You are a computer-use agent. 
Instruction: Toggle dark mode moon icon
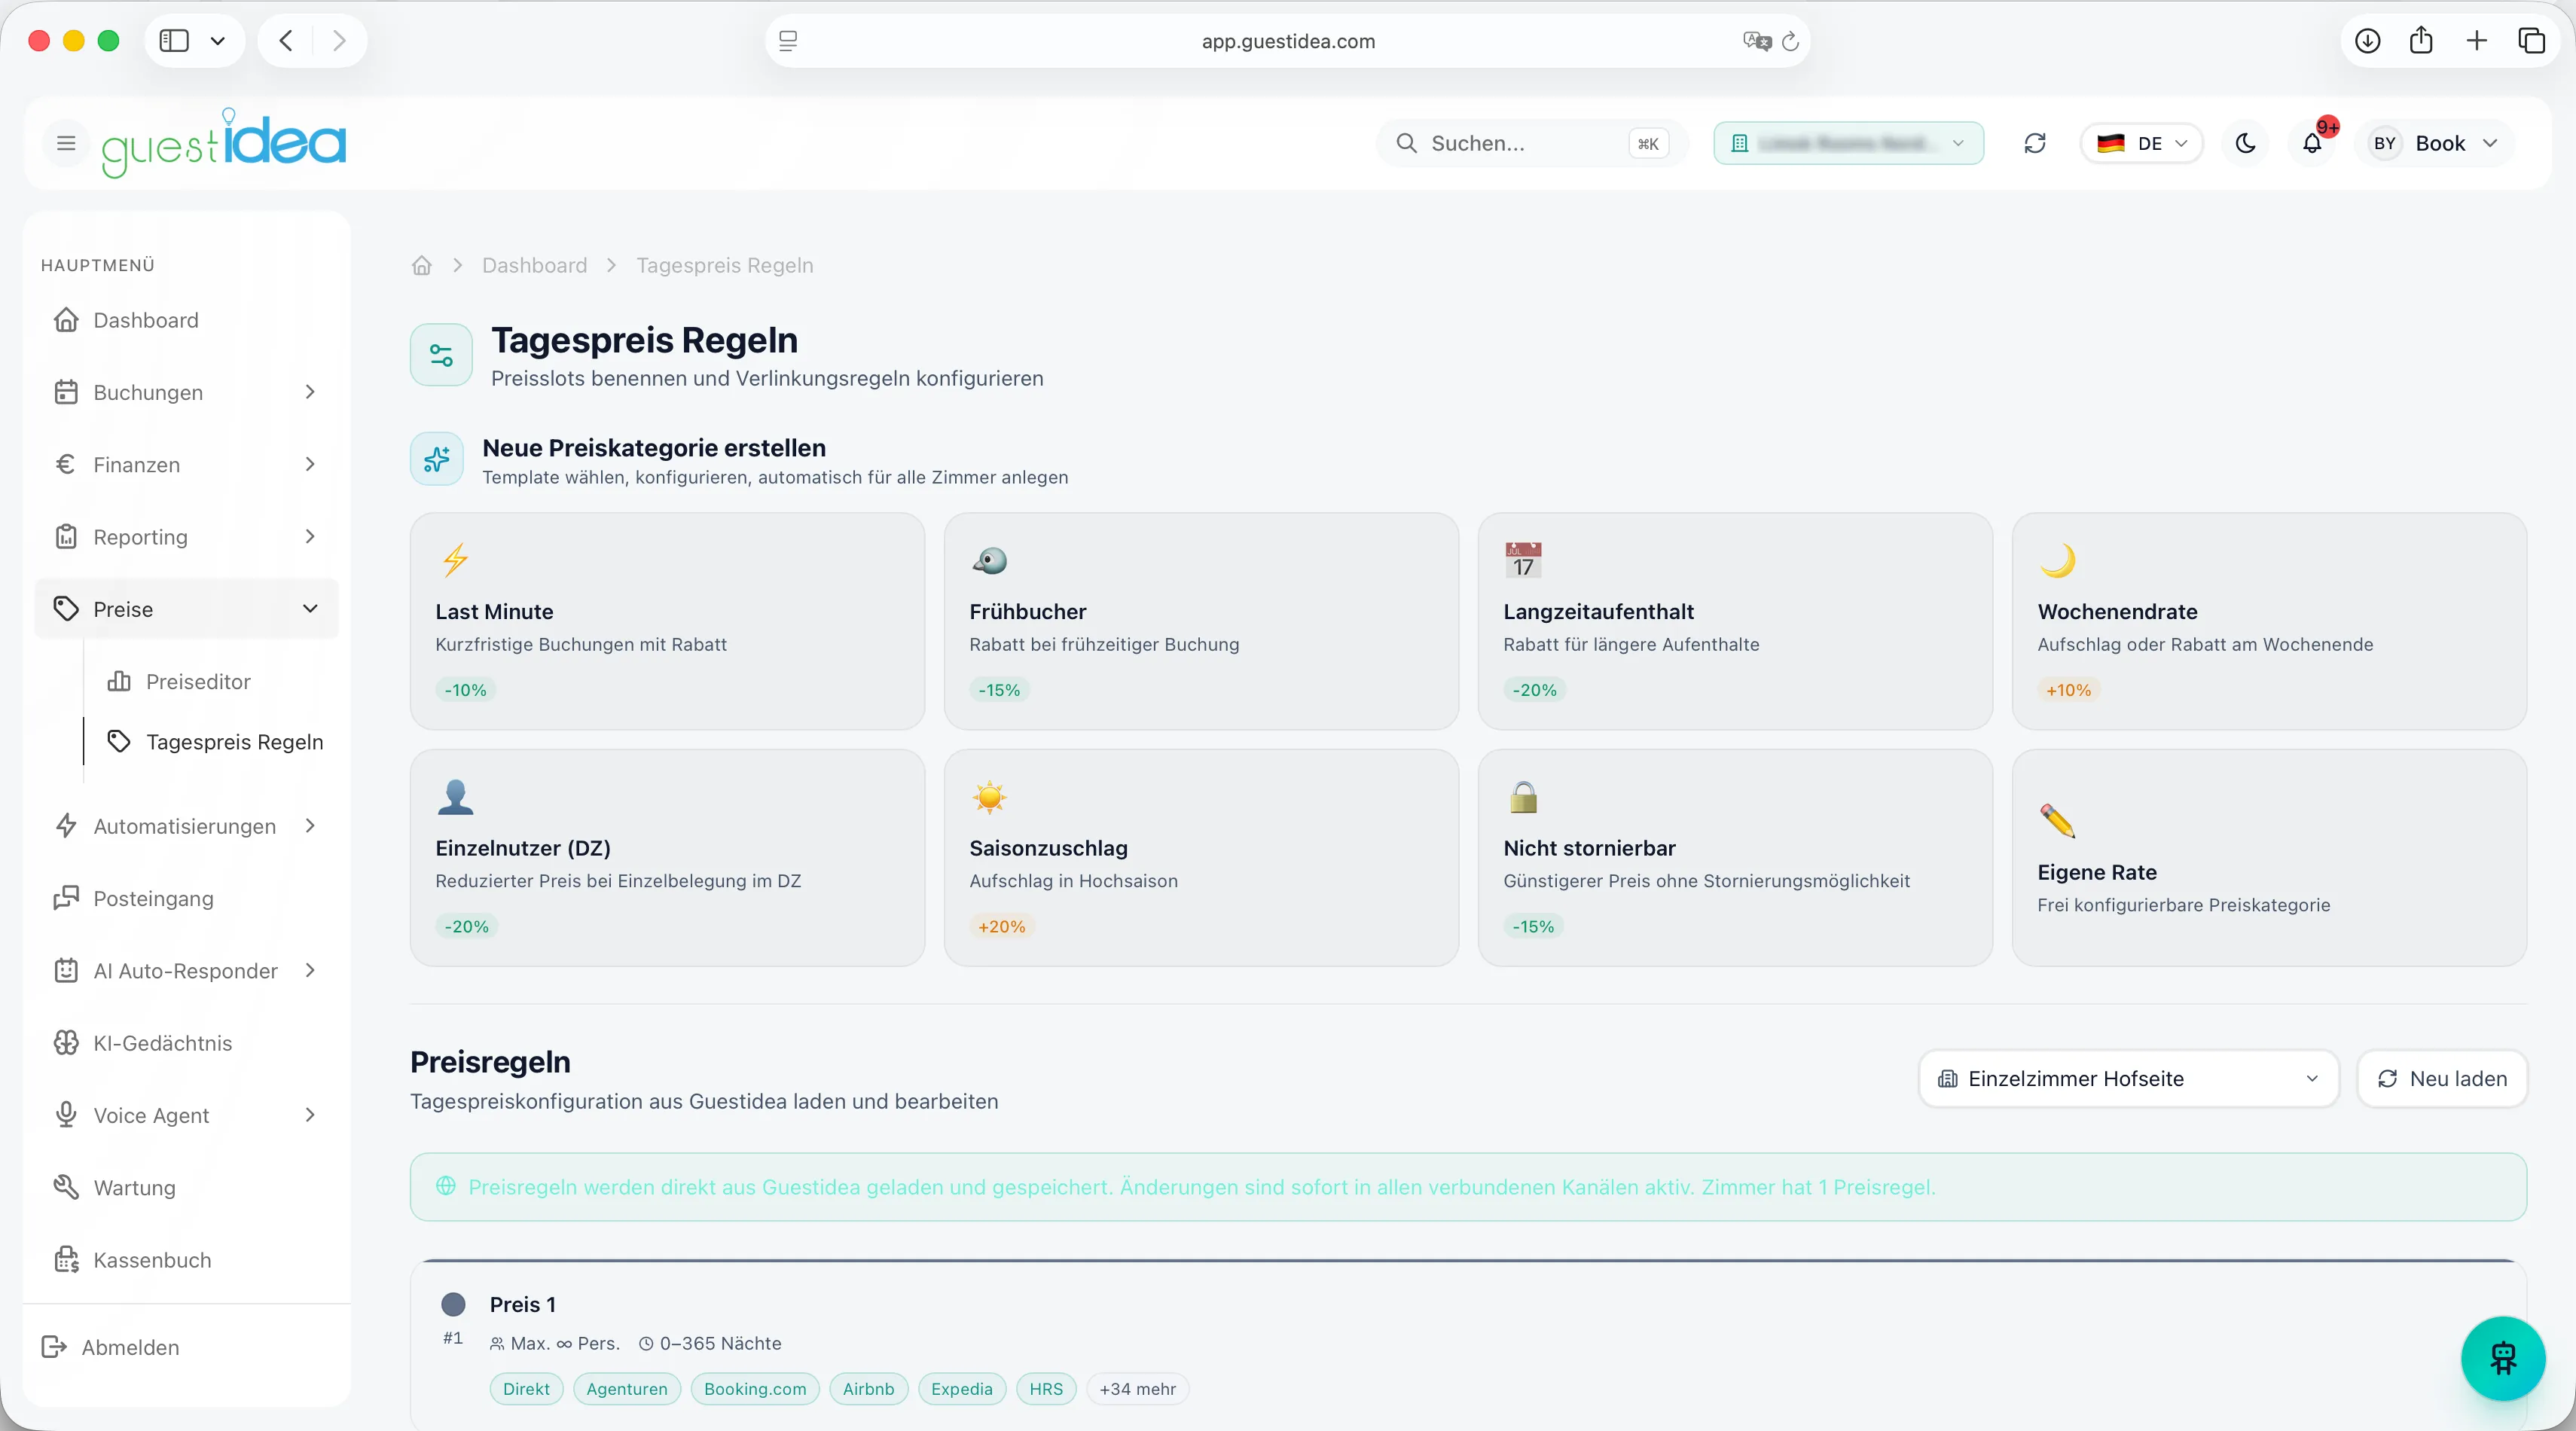[2246, 143]
